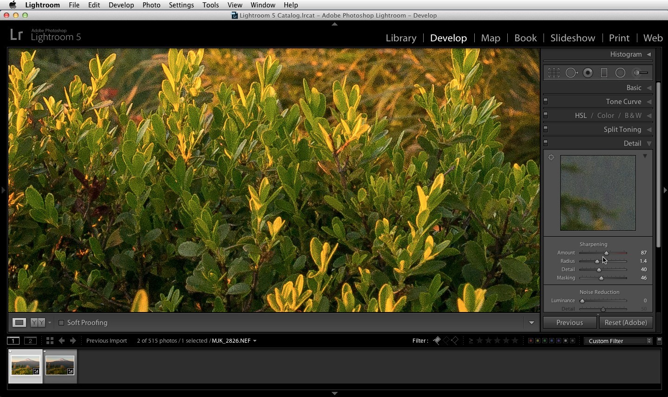This screenshot has height=397, width=668.
Task: Select the Adjustment Brush tool
Action: click(641, 73)
